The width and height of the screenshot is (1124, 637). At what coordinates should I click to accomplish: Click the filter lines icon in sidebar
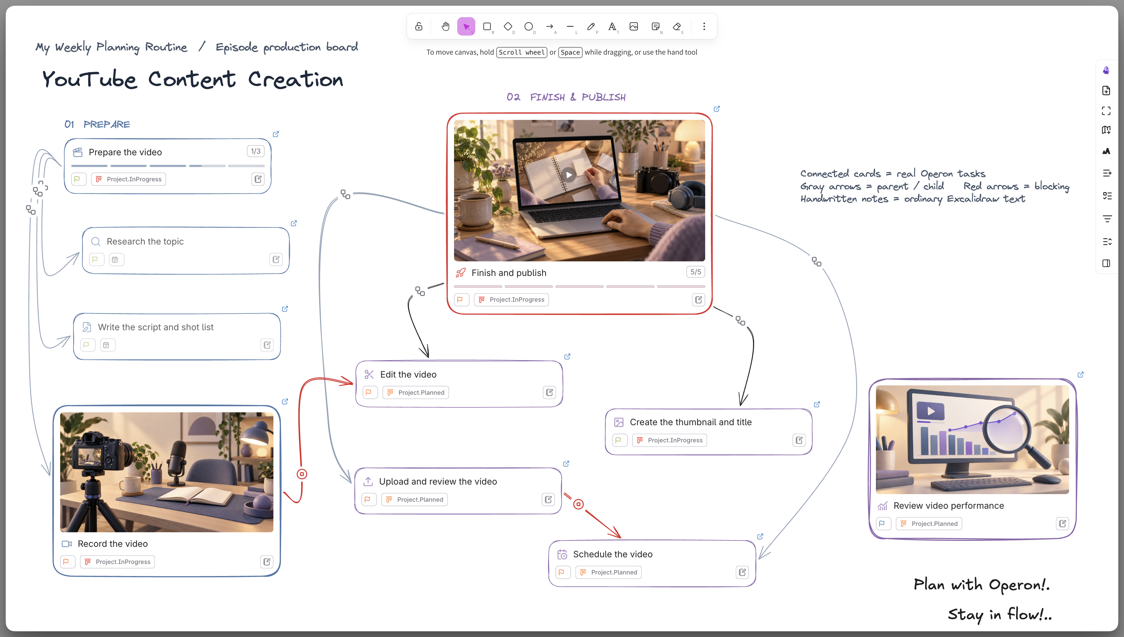(x=1107, y=219)
